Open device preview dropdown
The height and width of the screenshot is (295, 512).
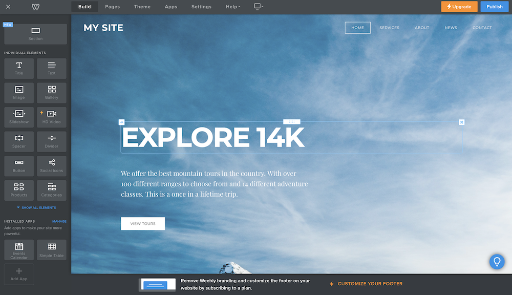tap(259, 6)
